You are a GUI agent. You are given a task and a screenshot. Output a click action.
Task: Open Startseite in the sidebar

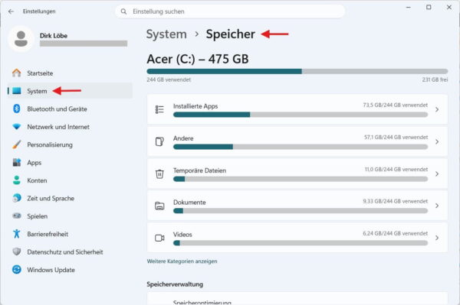pos(70,73)
